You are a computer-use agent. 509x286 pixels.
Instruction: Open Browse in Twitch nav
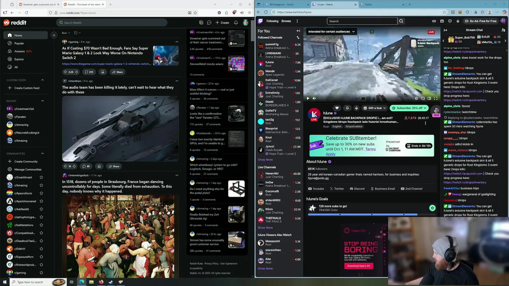click(x=286, y=21)
